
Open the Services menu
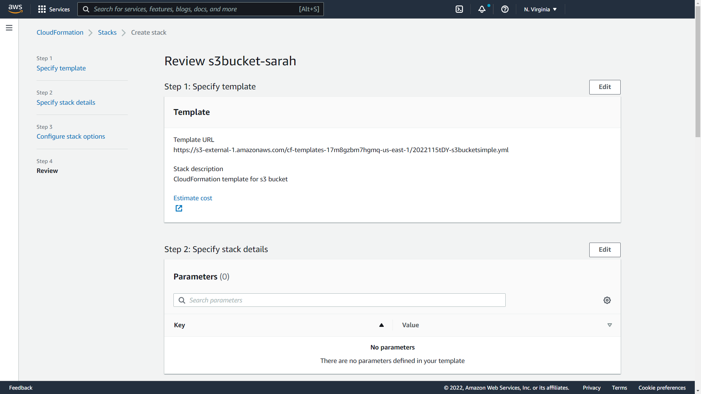coord(54,9)
